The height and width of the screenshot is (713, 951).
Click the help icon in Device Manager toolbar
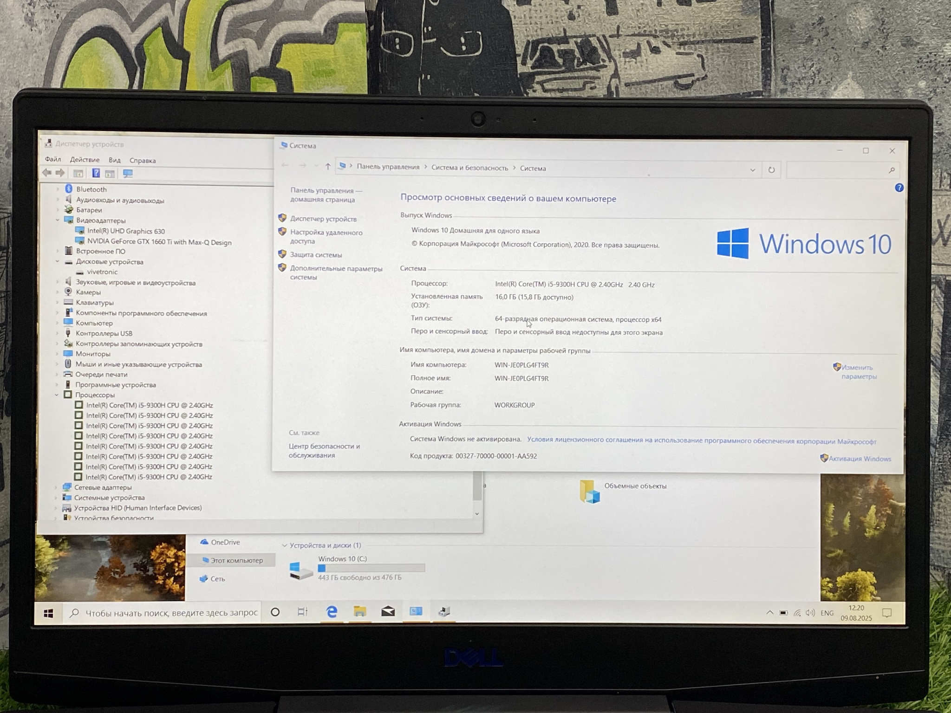coord(96,173)
